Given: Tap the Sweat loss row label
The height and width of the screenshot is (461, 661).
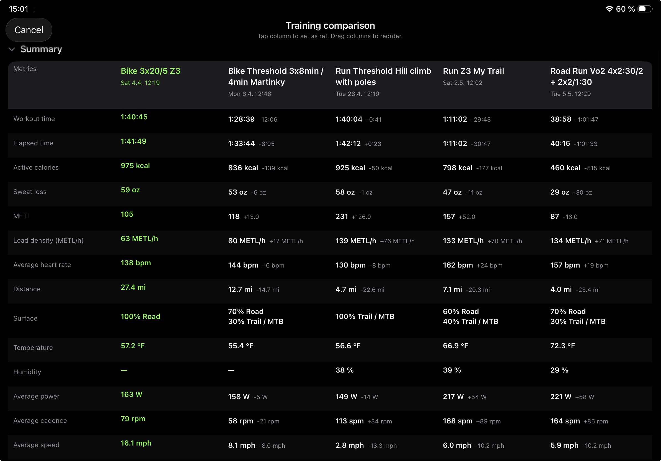Looking at the screenshot, I should click(x=30, y=192).
